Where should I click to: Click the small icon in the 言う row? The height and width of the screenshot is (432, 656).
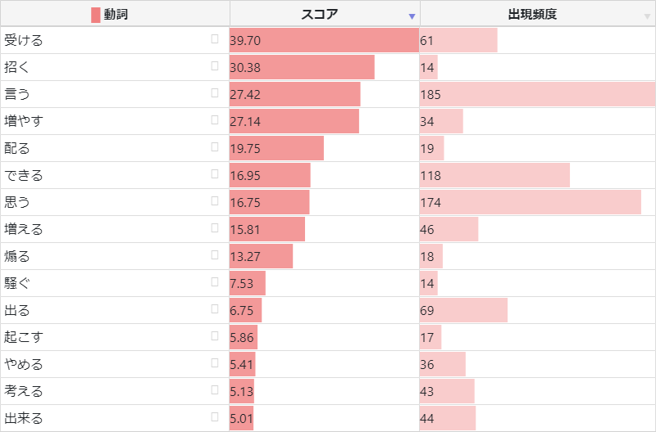[x=215, y=92]
